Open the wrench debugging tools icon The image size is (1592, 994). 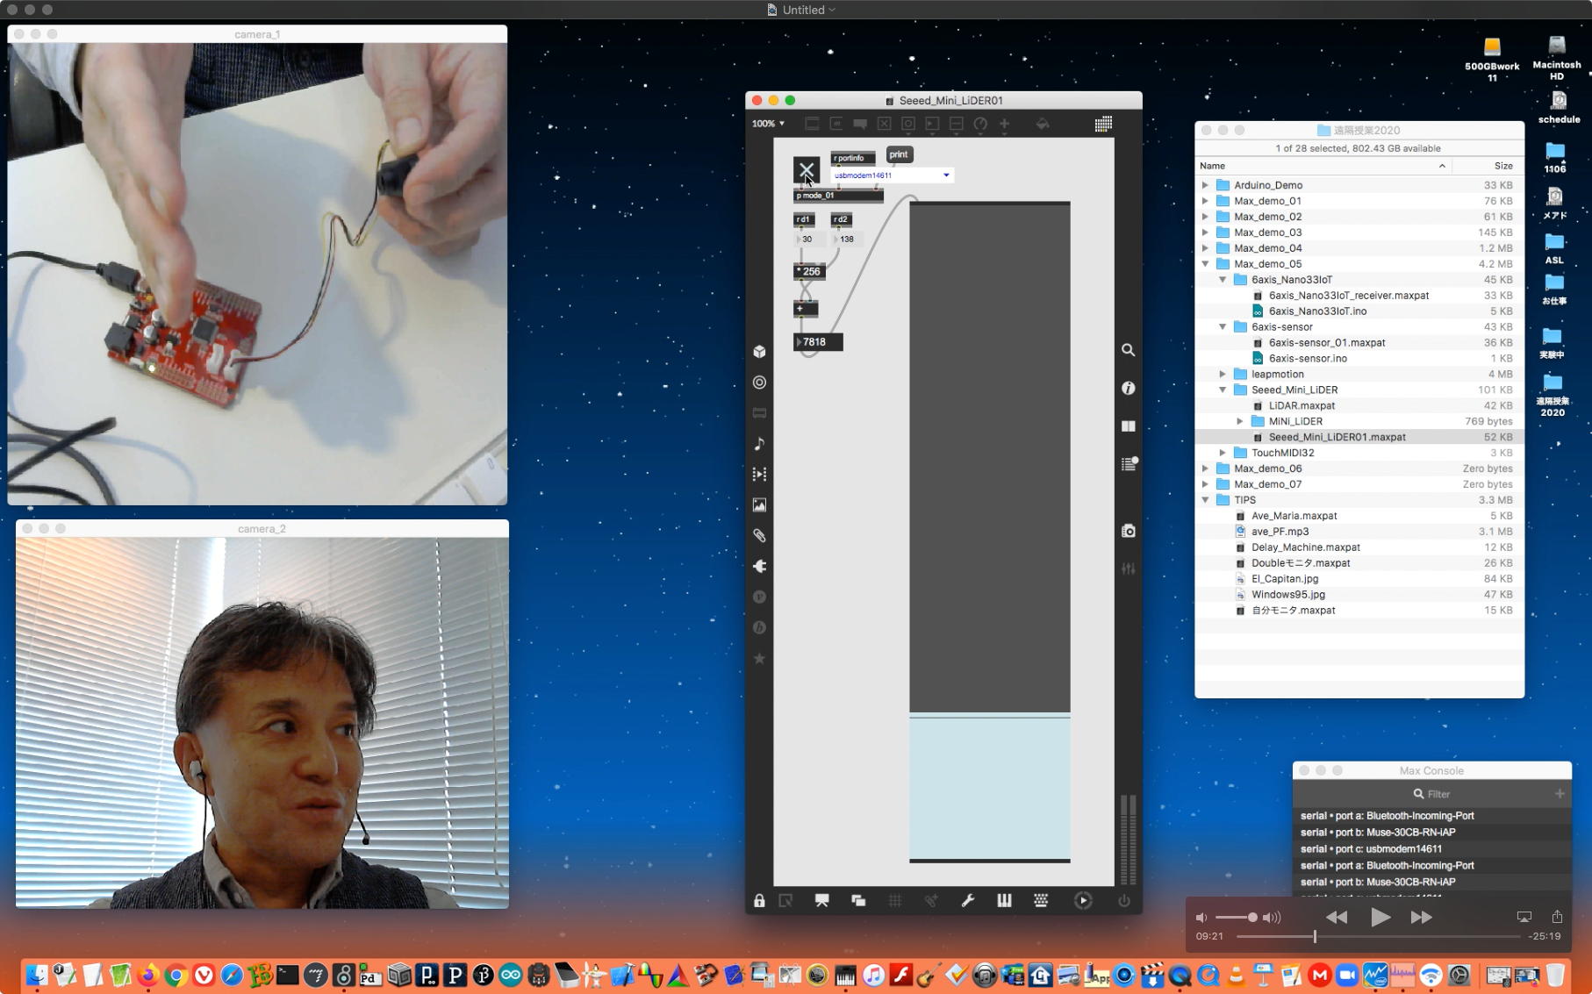click(967, 900)
